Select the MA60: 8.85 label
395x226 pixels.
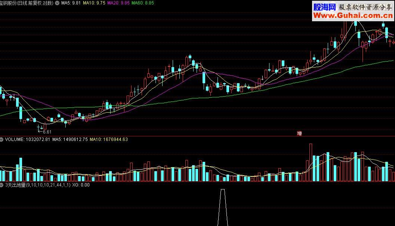143,3
